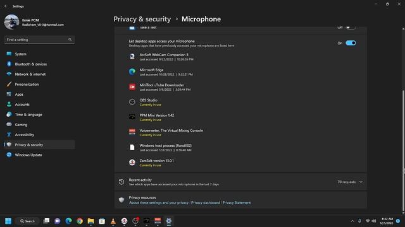The image size is (405, 227).
Task: Click the Voicemeeter app icon in list
Action: pyautogui.click(x=132, y=132)
